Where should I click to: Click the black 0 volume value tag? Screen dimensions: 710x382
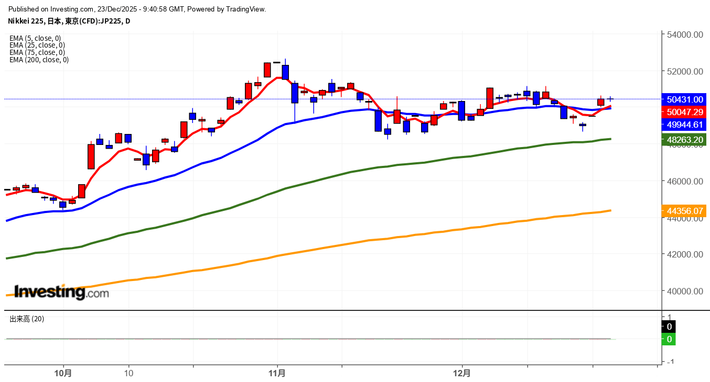[669, 327]
